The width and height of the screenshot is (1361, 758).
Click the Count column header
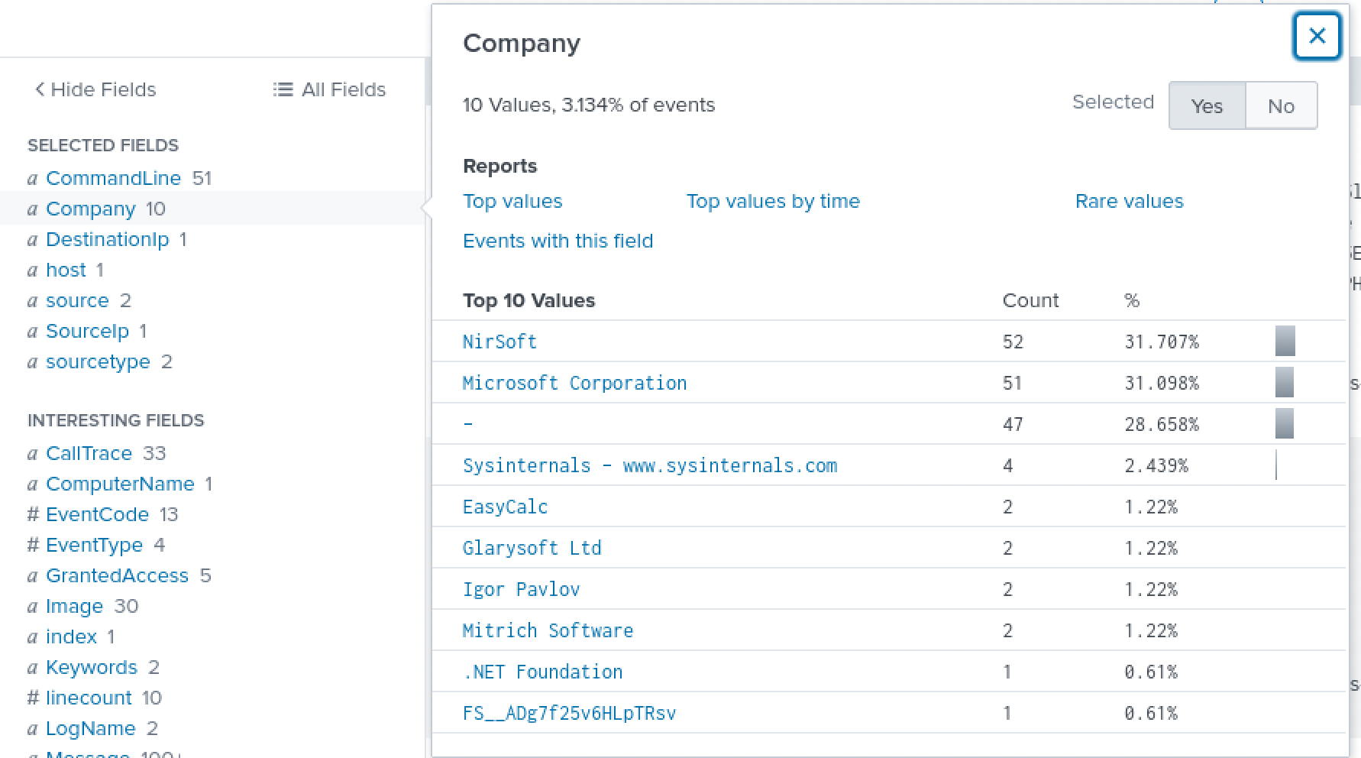tap(1030, 300)
